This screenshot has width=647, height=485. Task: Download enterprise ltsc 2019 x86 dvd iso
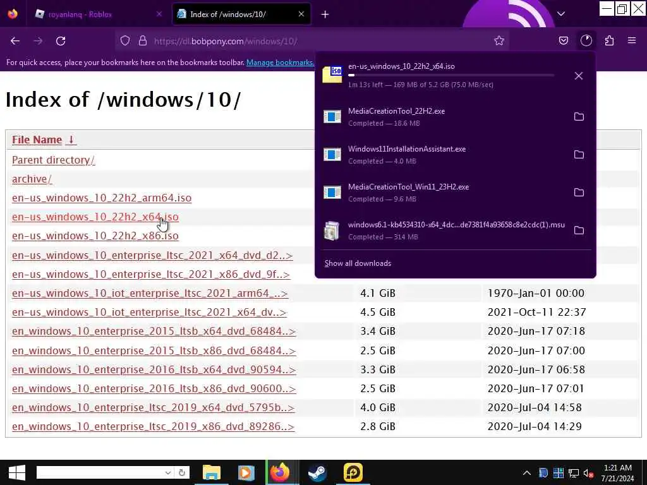tap(153, 426)
